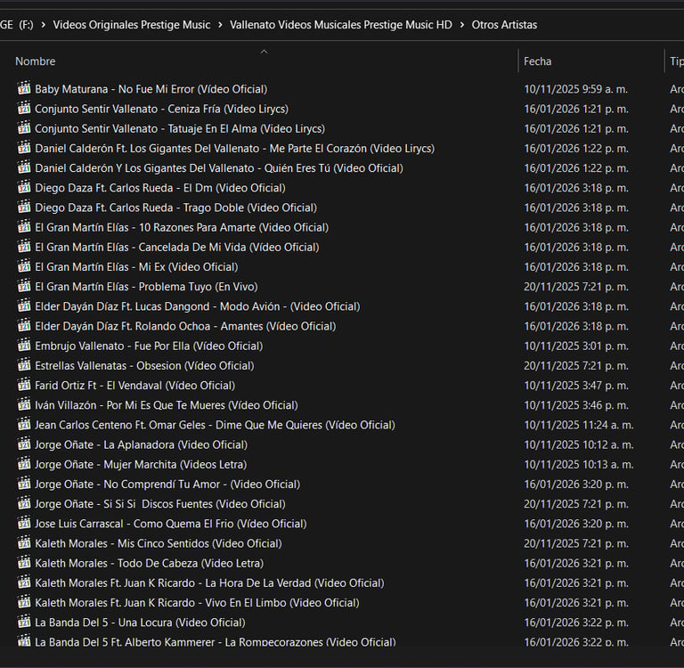This screenshot has width=684, height=668.
Task: Click file icon of La Banda Del 5 - Una Locura
Action: click(x=24, y=622)
